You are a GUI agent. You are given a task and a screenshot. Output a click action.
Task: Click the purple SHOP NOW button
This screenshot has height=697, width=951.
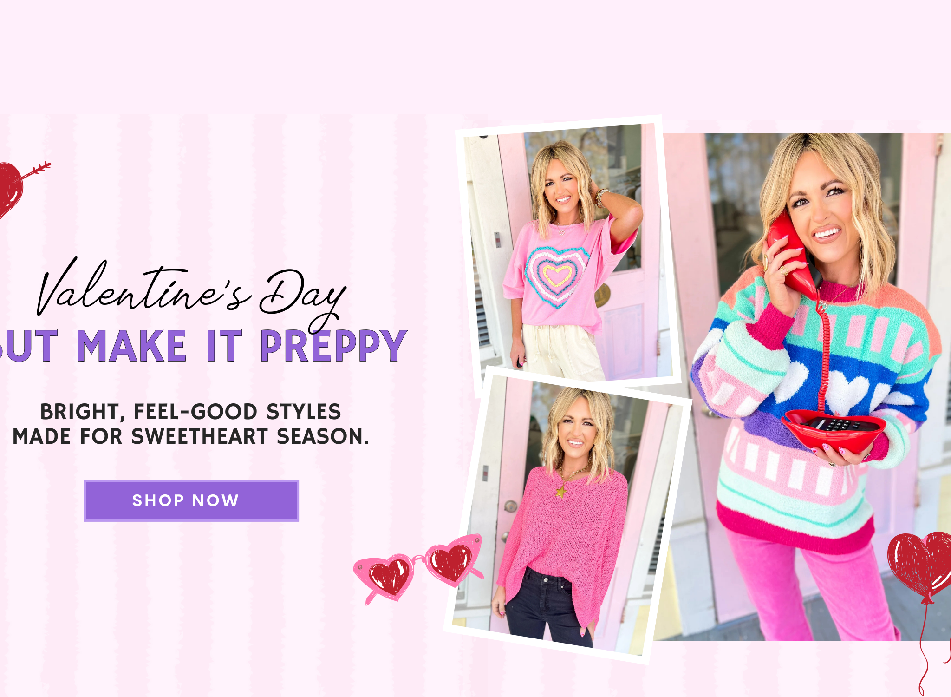(191, 500)
